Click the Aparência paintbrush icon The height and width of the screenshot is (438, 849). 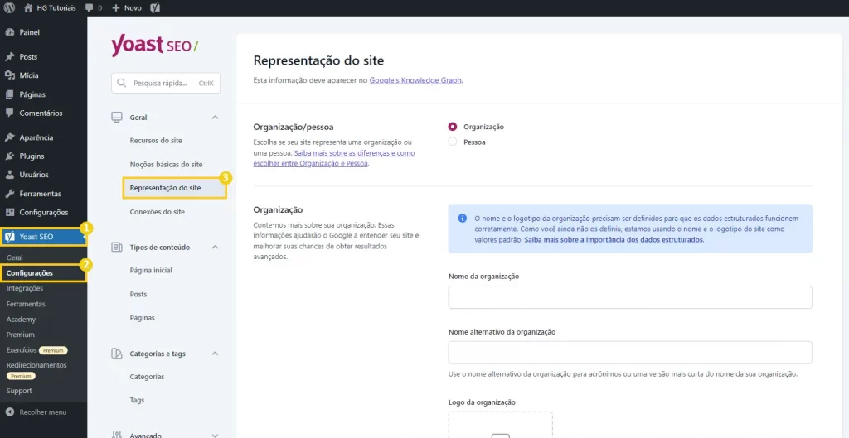pos(9,137)
